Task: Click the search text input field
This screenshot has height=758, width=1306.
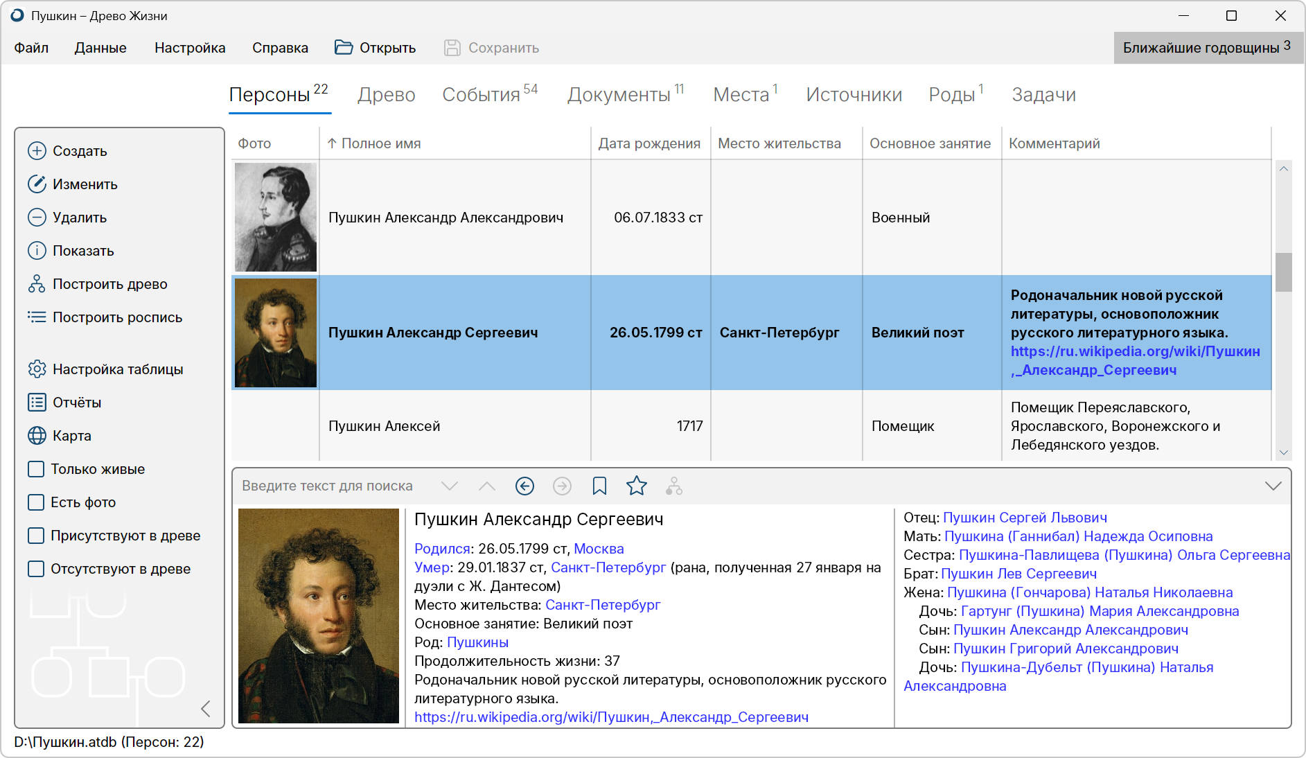Action: [x=333, y=486]
